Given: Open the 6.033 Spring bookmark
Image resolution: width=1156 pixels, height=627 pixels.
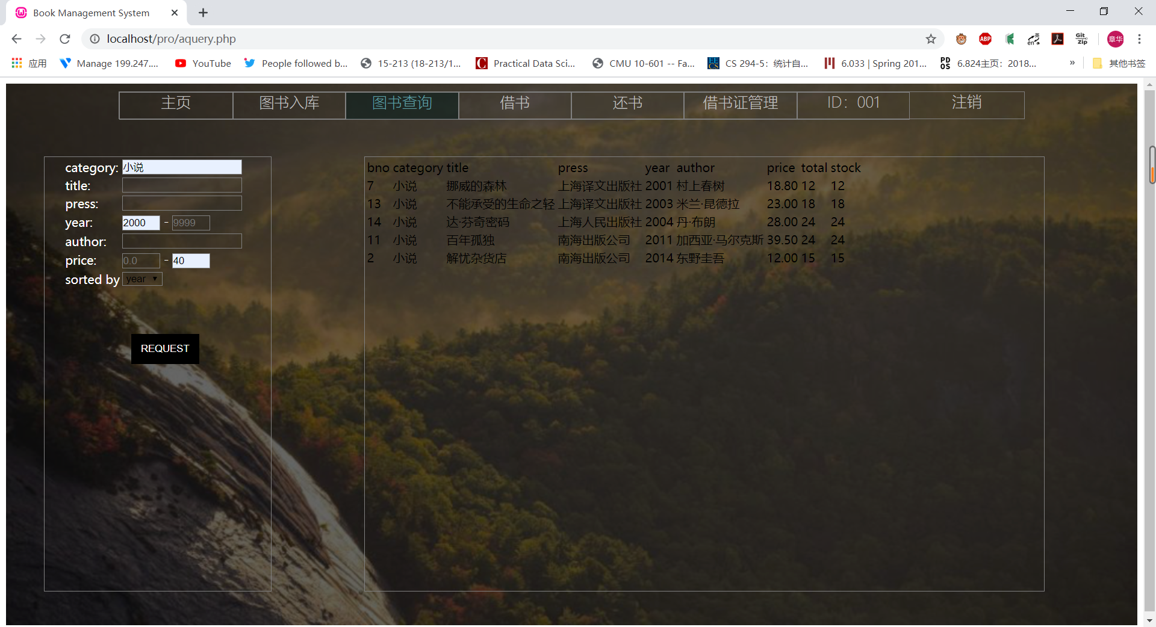Looking at the screenshot, I should [x=875, y=63].
